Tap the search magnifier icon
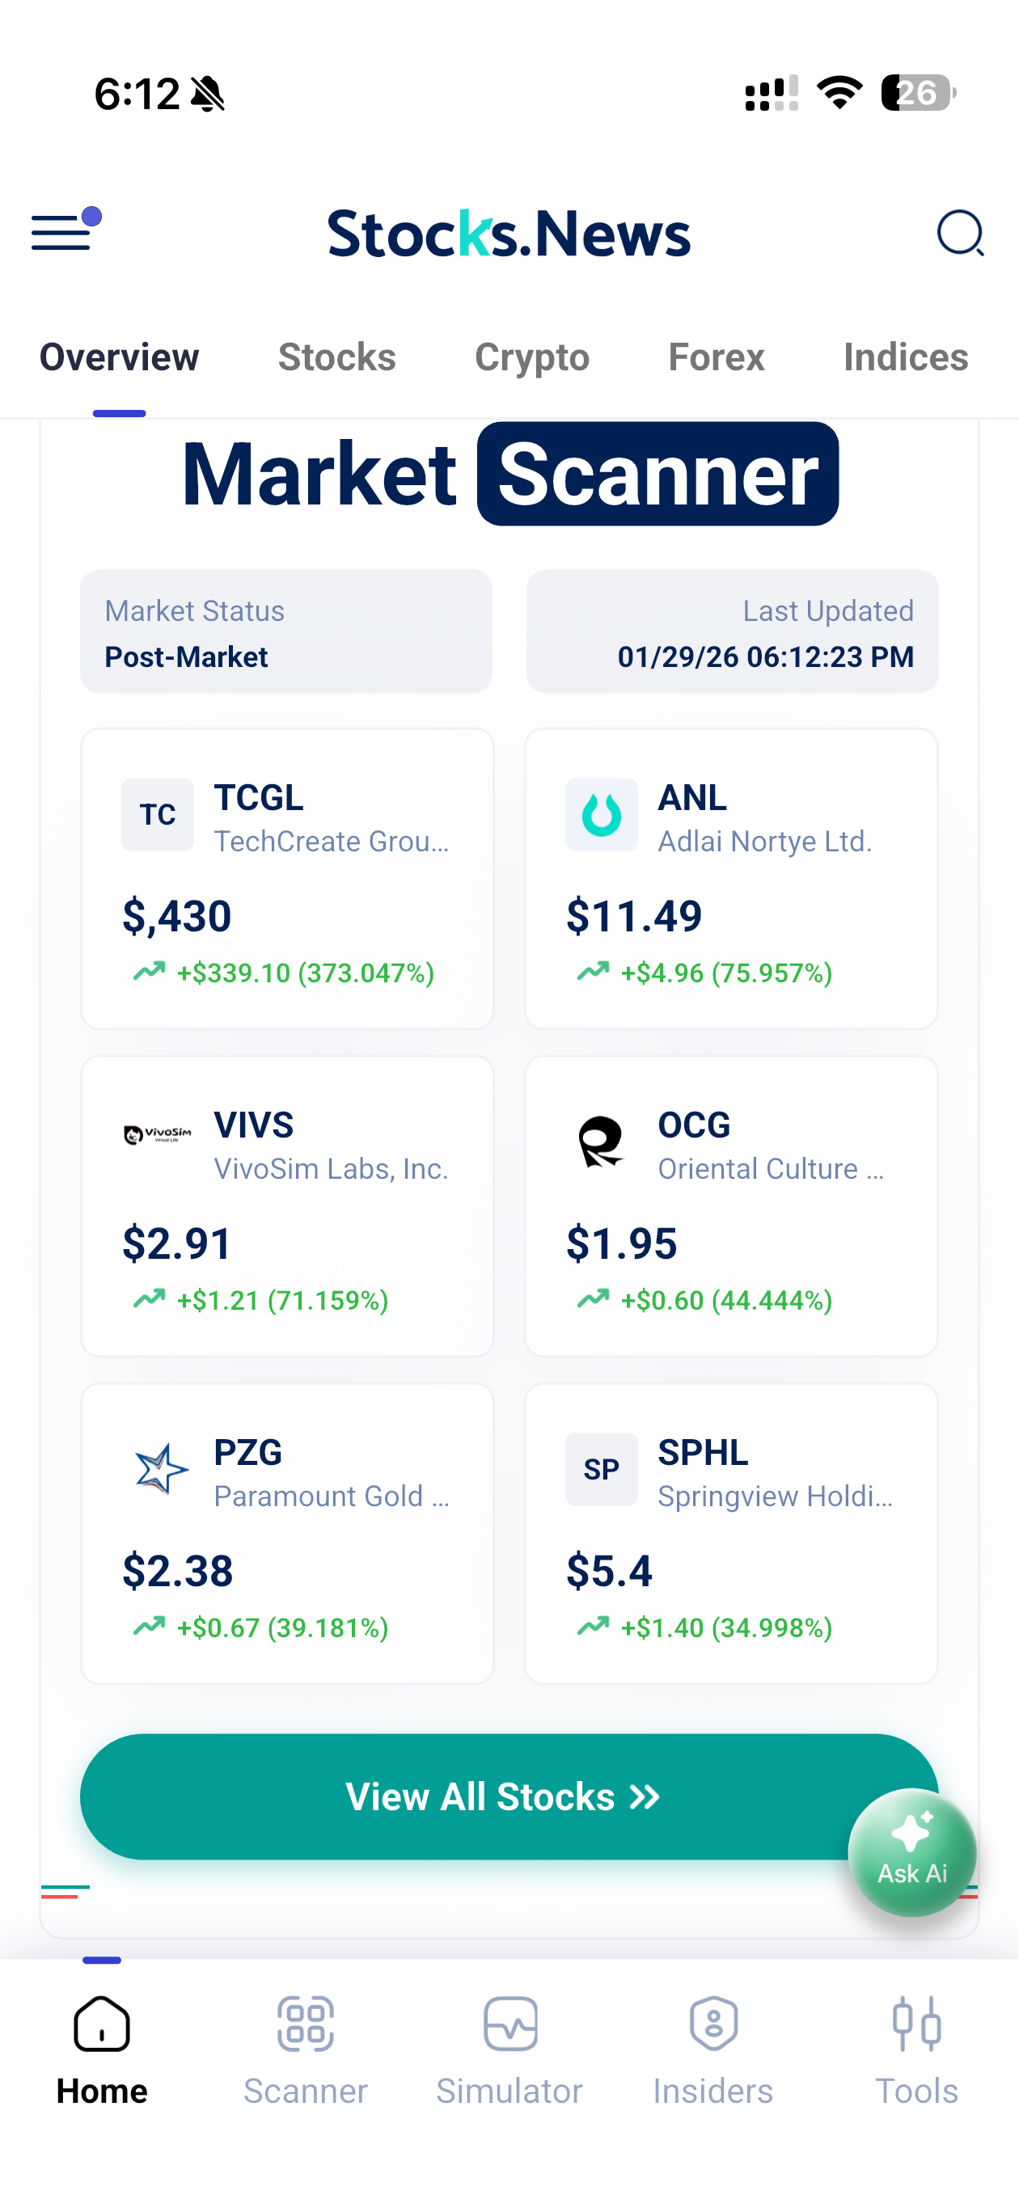The image size is (1019, 2212). click(x=959, y=233)
